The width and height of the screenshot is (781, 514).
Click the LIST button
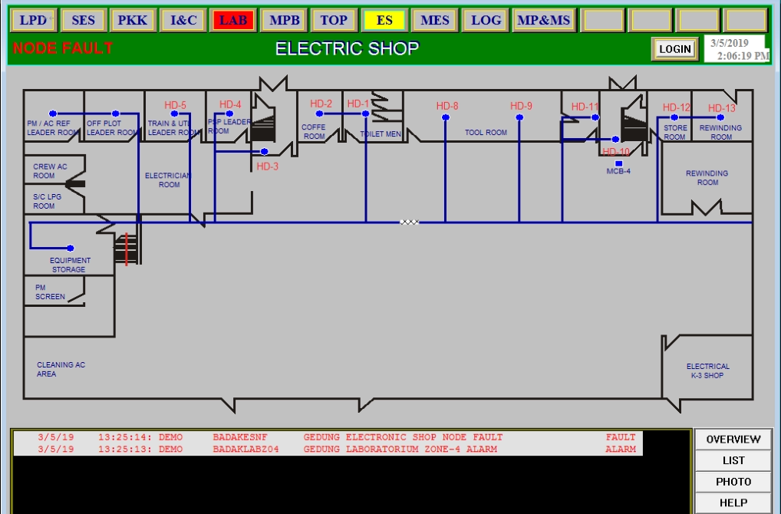click(x=733, y=461)
